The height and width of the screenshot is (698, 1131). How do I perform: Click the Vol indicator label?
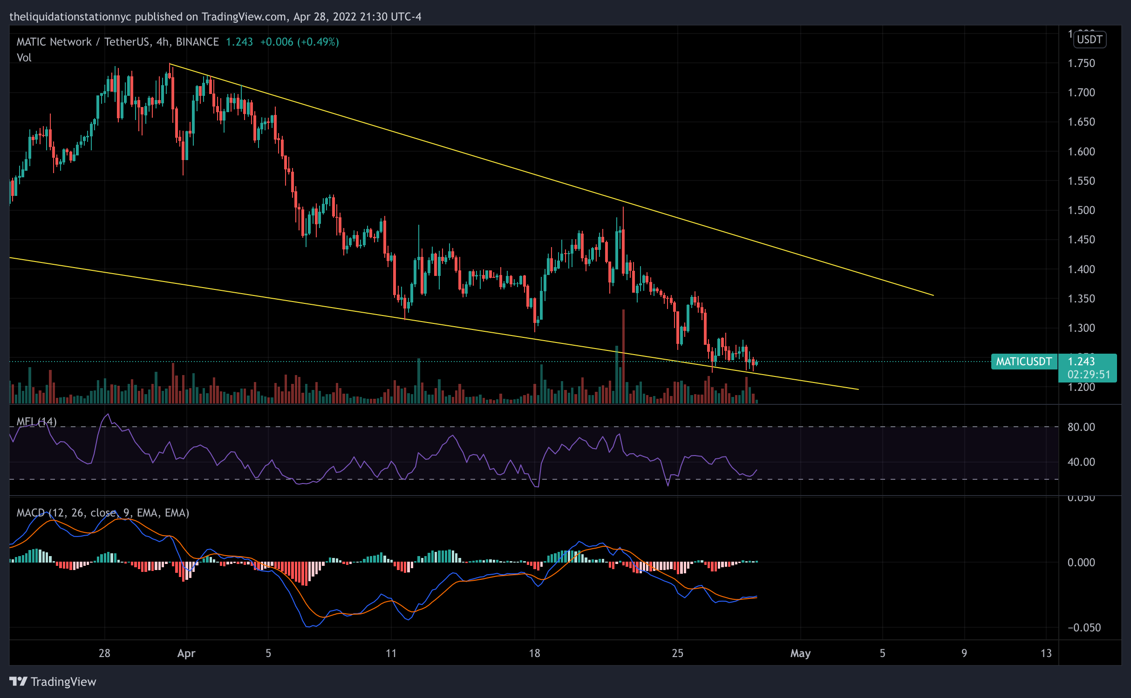coord(24,58)
